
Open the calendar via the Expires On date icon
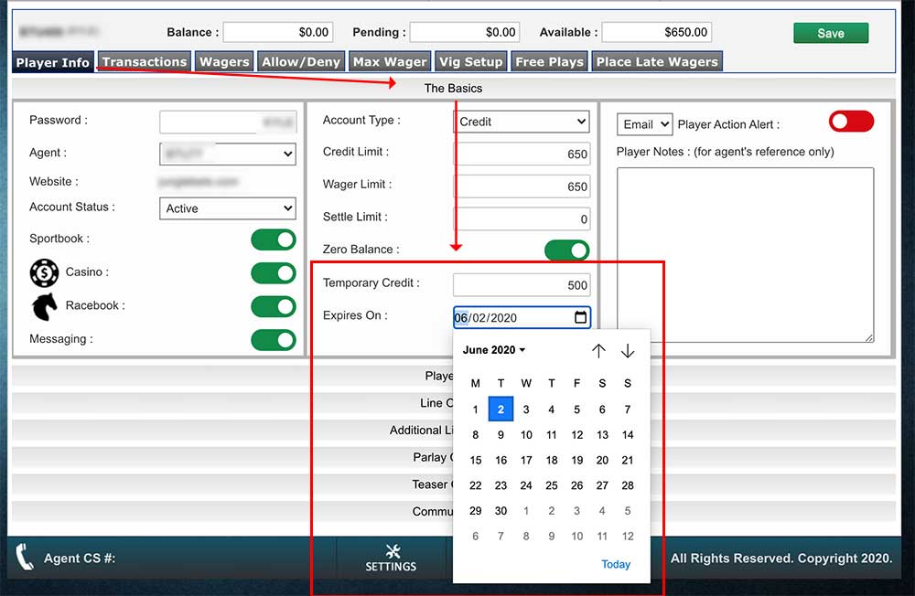pyautogui.click(x=583, y=317)
